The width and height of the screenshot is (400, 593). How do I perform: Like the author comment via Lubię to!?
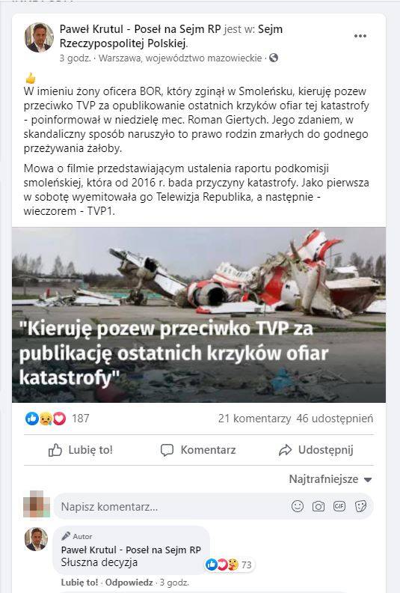[79, 583]
